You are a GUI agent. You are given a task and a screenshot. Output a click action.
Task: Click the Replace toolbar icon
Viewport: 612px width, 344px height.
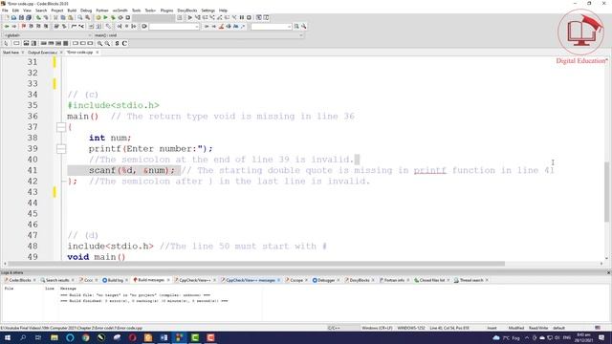(x=87, y=17)
